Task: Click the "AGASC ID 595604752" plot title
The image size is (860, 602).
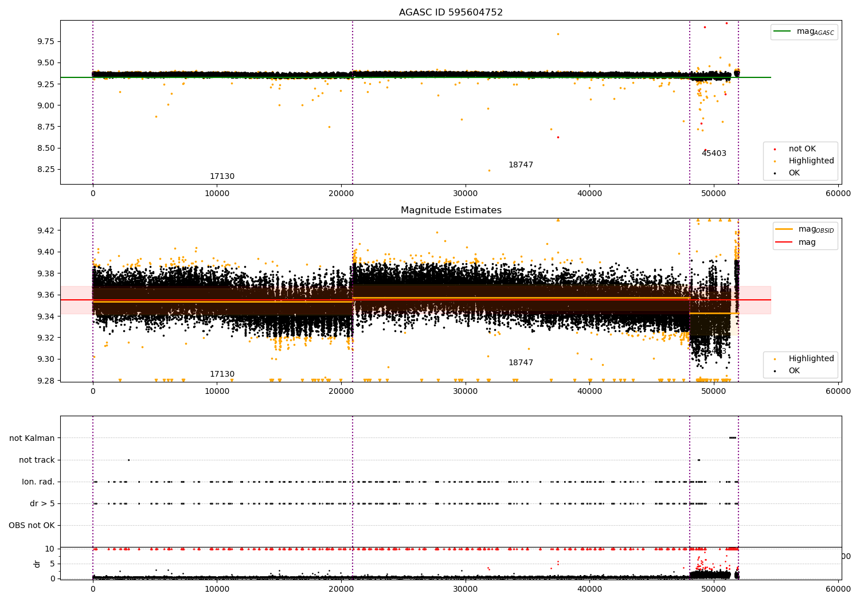Action: point(451,13)
